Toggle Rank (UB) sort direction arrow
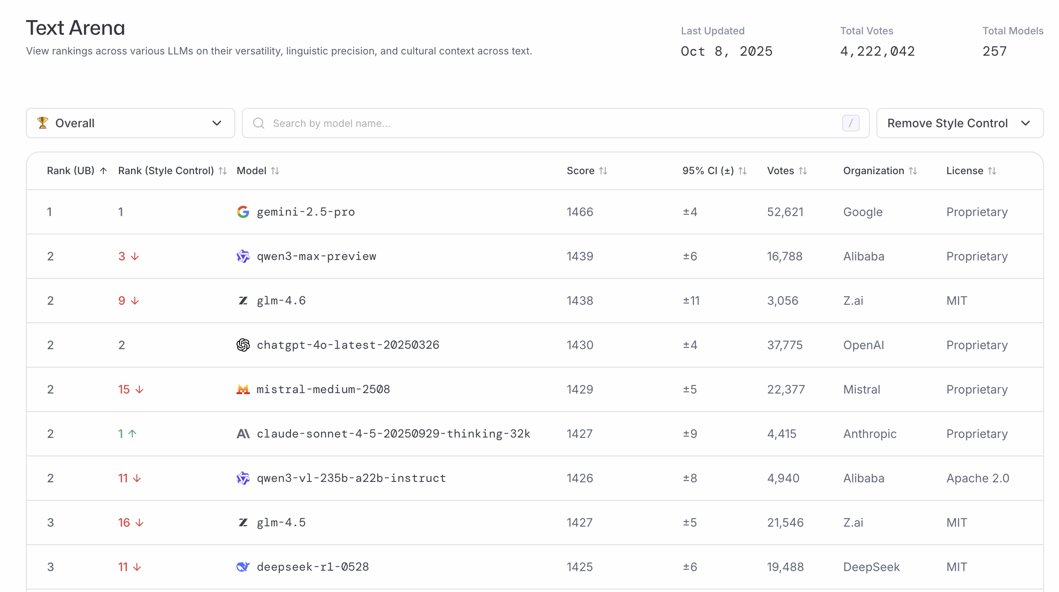This screenshot has height=592, width=1059. click(x=103, y=171)
